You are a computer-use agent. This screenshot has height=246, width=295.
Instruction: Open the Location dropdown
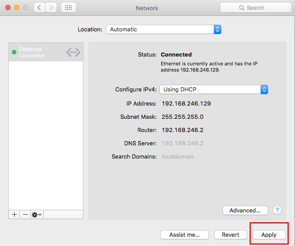coord(163,30)
